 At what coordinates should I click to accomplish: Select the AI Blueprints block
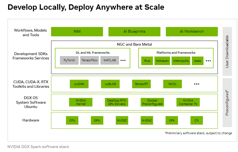point(134,32)
